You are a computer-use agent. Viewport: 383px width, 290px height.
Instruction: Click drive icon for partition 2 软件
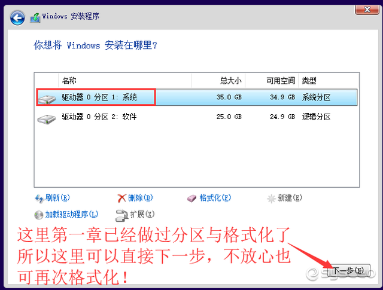click(x=47, y=118)
